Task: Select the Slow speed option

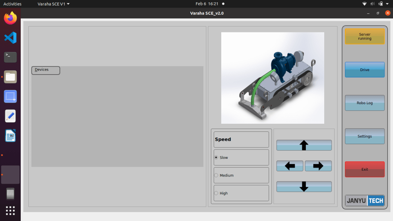Action: point(216,158)
